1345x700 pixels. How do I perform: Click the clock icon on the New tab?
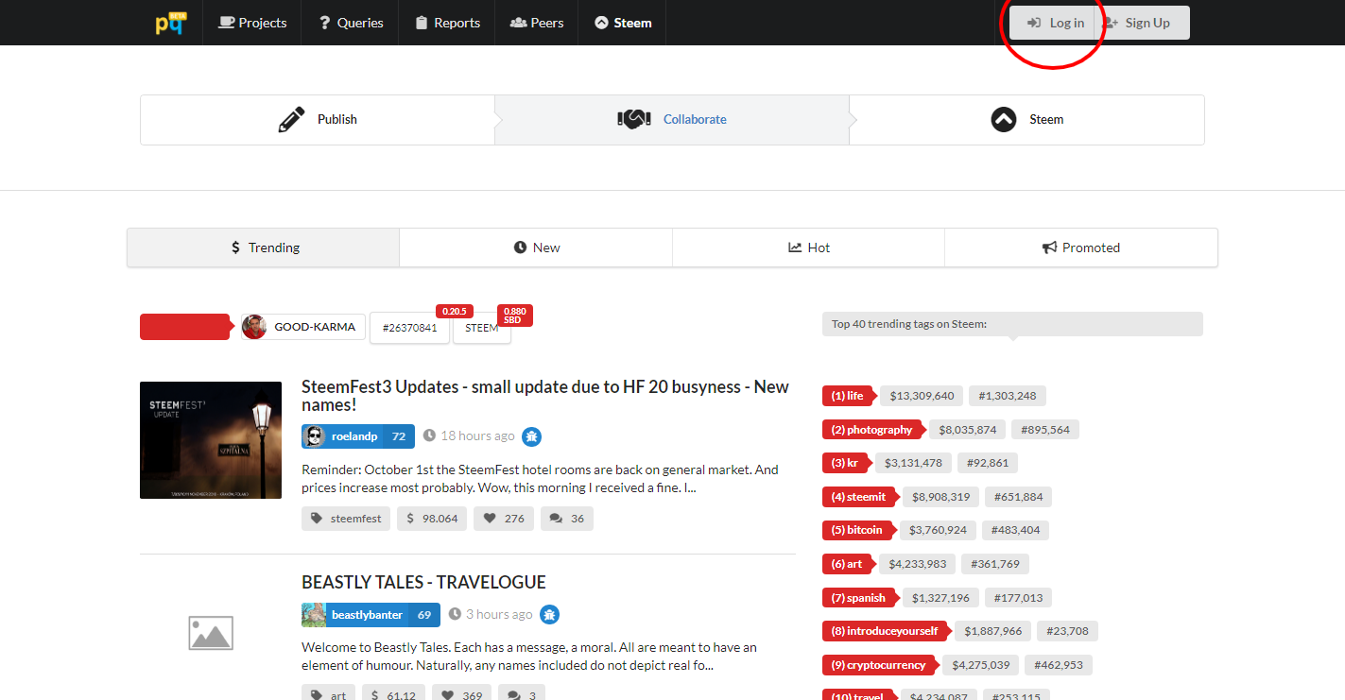coord(520,247)
